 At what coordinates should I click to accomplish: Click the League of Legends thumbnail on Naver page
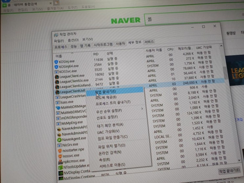[x=234, y=71]
